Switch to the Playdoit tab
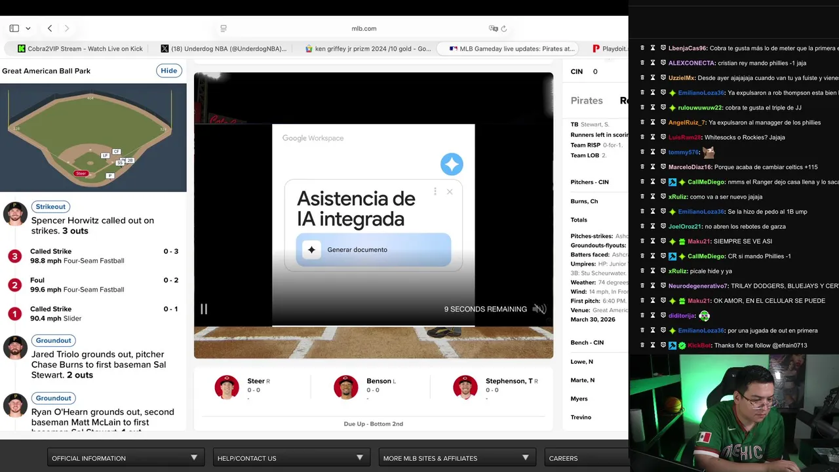The width and height of the screenshot is (839, 472). (610, 49)
